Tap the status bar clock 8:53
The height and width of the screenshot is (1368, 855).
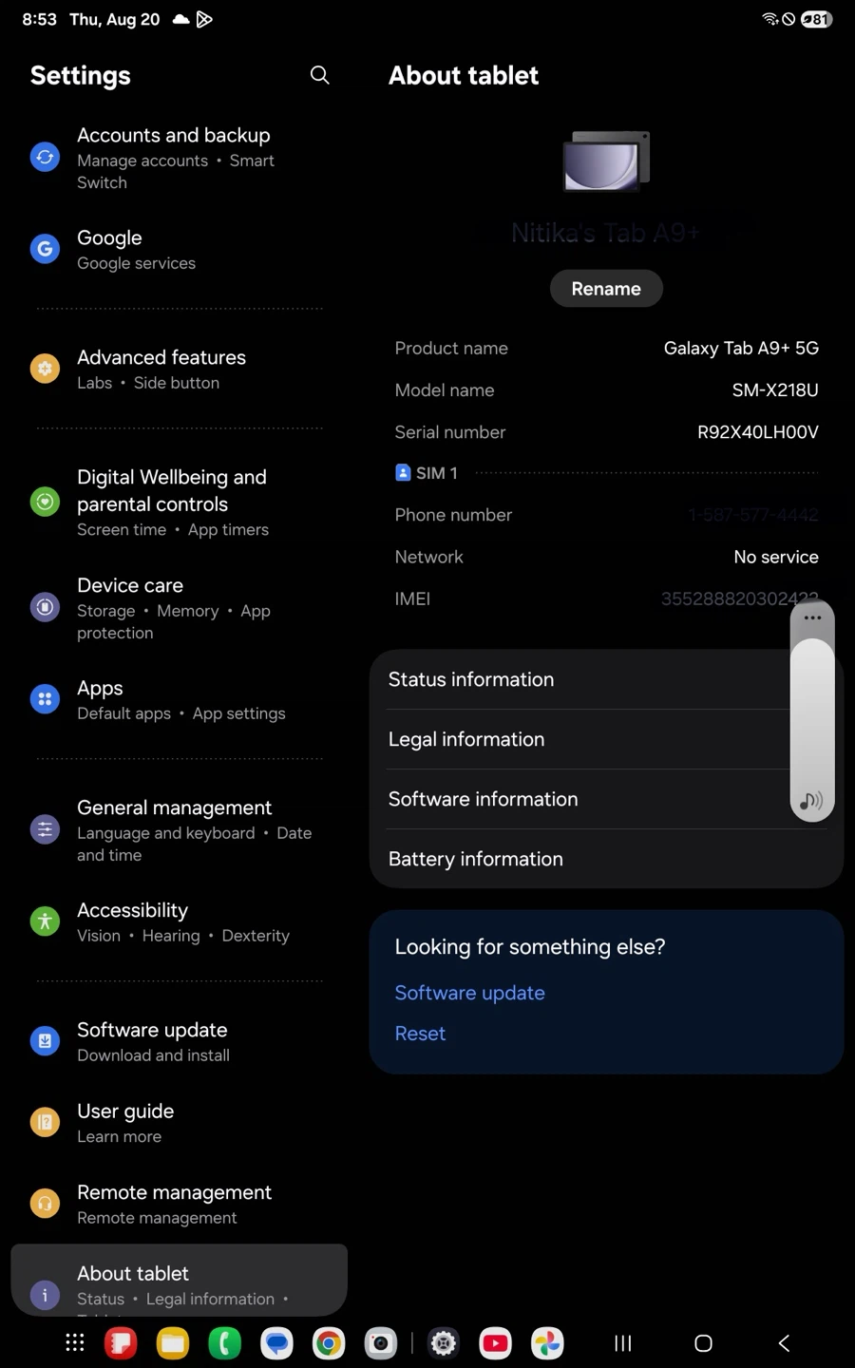click(x=40, y=19)
